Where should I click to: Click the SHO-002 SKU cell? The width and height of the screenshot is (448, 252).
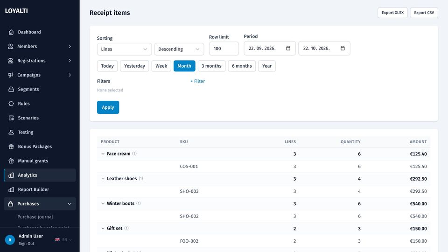[189, 216]
